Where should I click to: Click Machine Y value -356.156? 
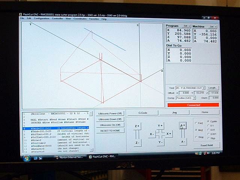[208, 34]
